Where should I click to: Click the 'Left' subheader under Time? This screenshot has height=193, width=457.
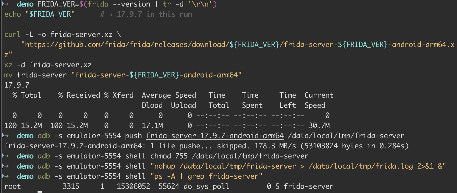click(288, 105)
